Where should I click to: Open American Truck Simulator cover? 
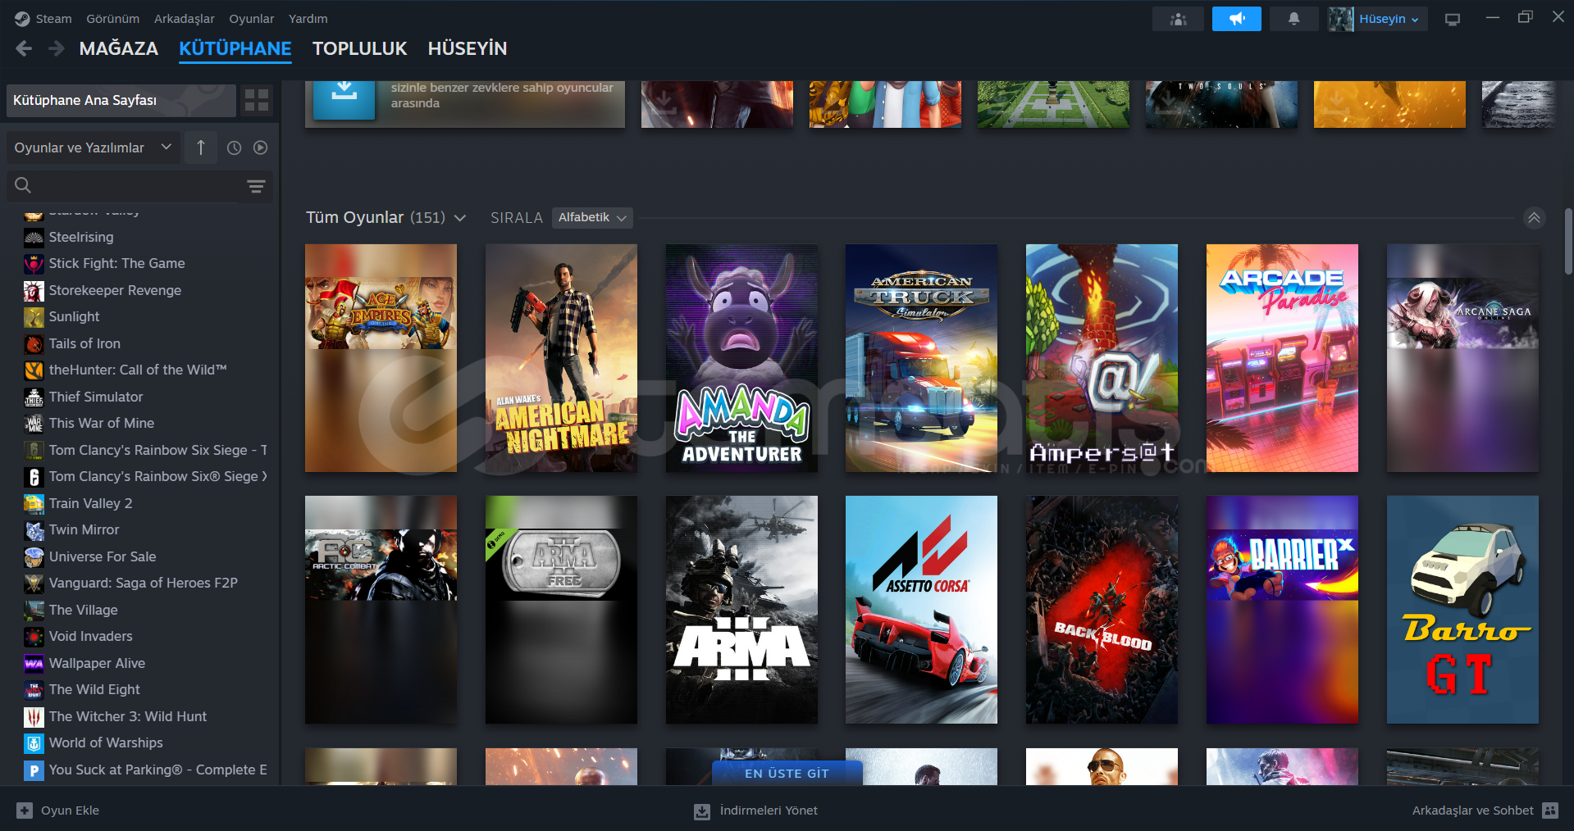[x=921, y=358]
